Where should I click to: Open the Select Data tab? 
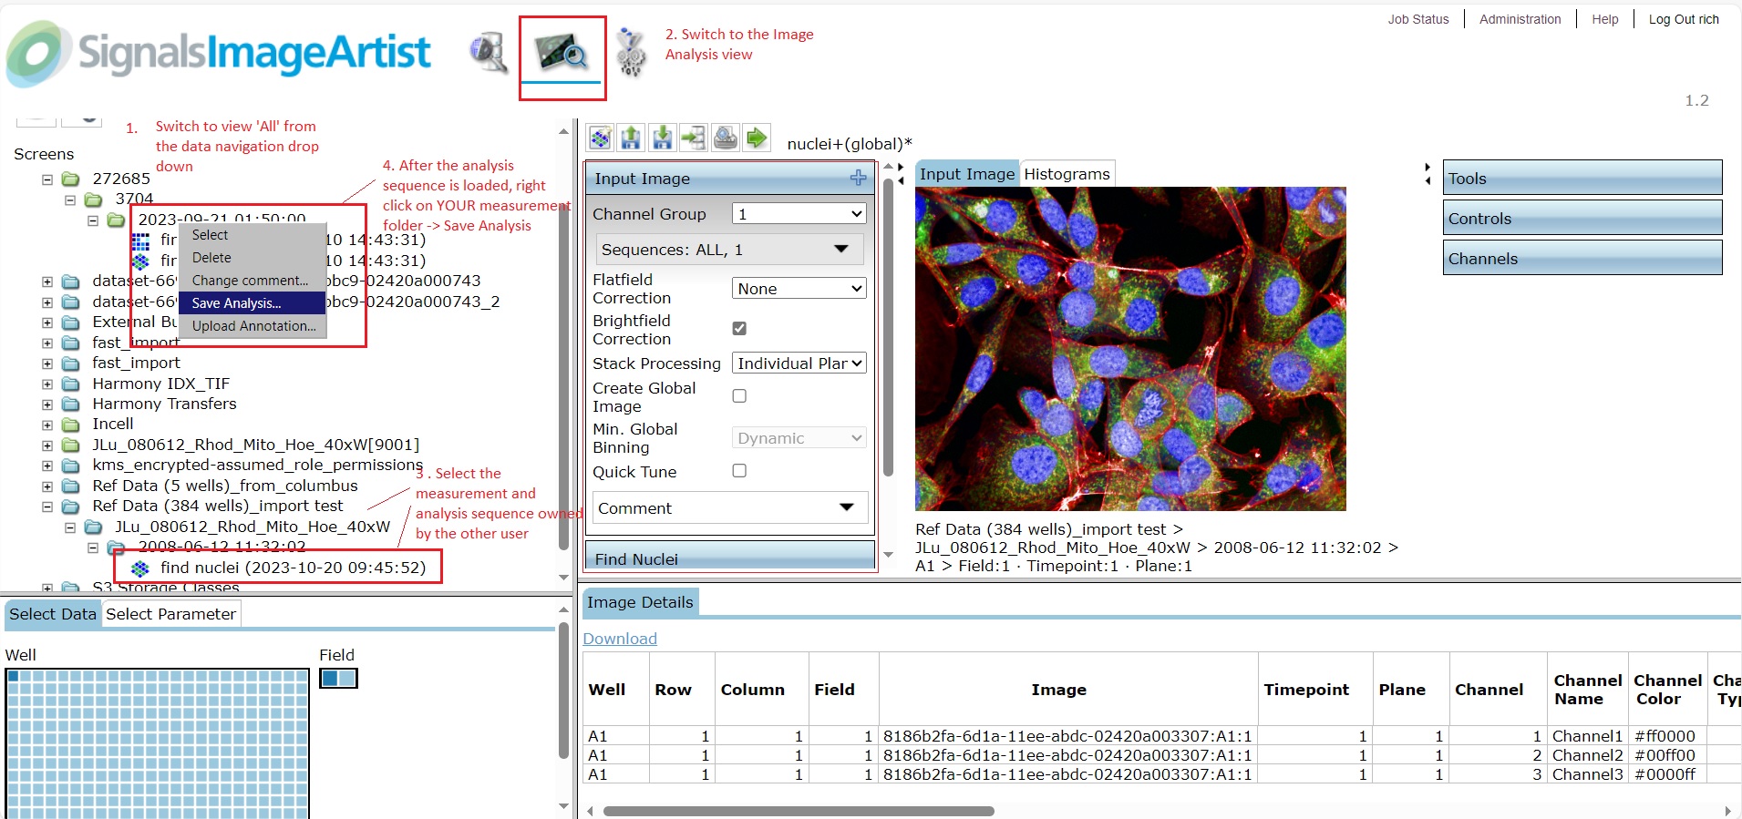click(52, 614)
